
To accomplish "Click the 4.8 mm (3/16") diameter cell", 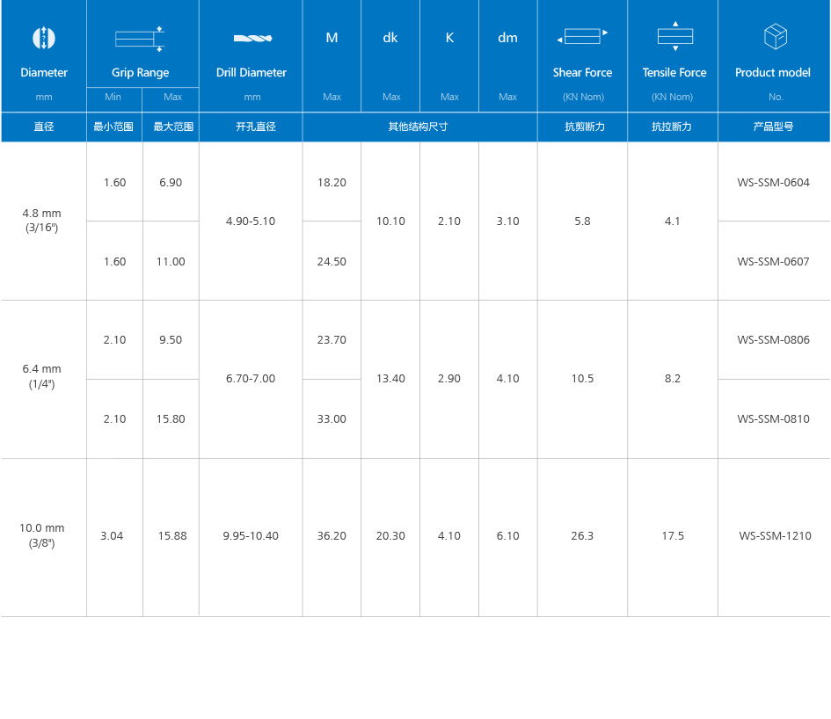I will coord(42,221).
